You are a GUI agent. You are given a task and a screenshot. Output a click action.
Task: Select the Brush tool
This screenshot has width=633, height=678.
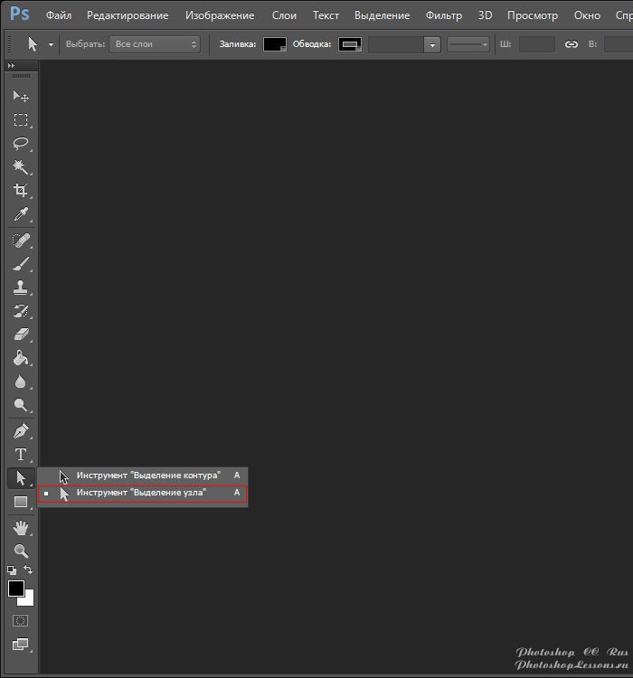pyautogui.click(x=20, y=264)
